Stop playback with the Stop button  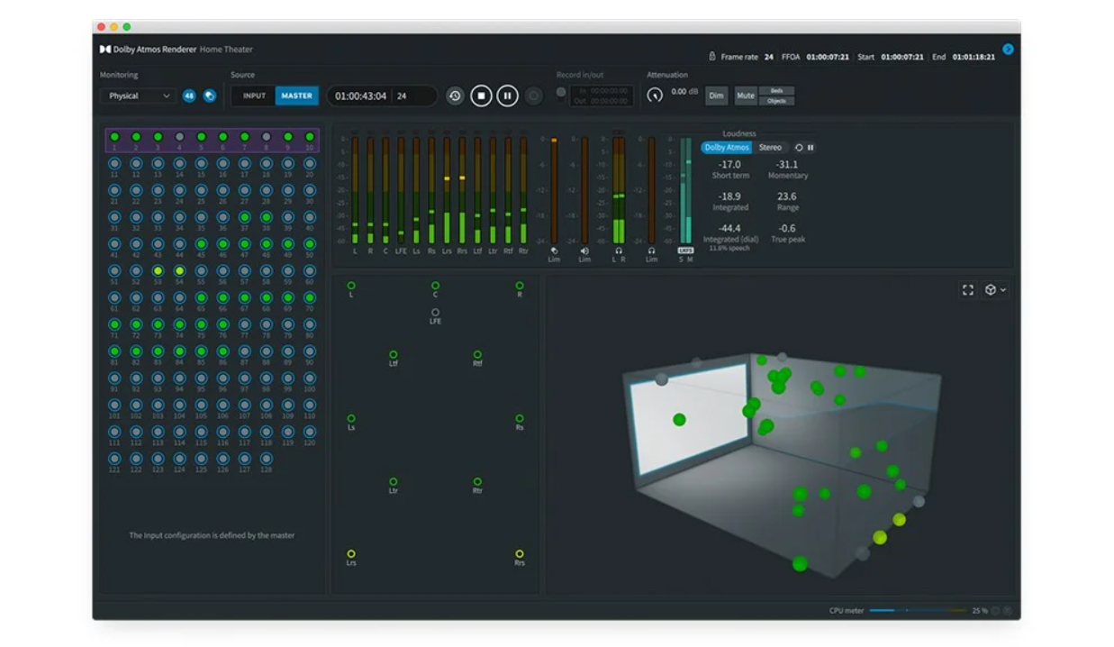point(481,96)
